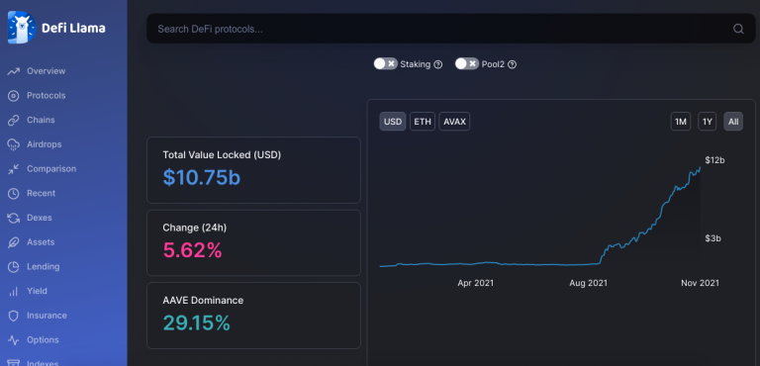The image size is (760, 366).
Task: Click the $10.75b total value figure
Action: tap(202, 177)
